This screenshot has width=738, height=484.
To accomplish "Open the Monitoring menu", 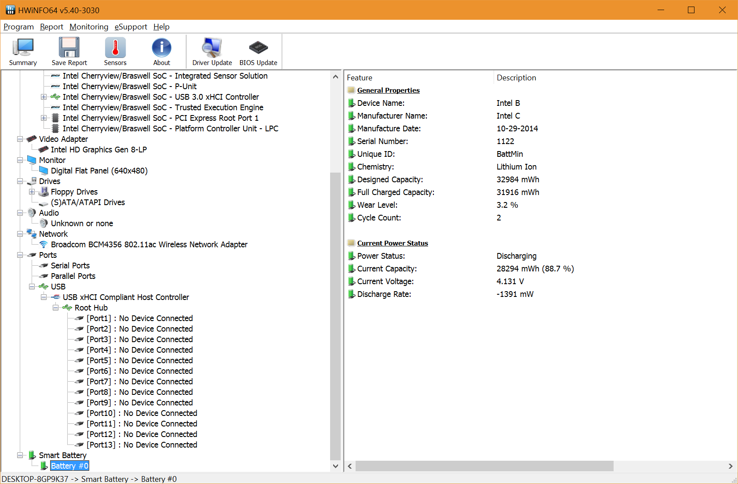I will tap(89, 27).
